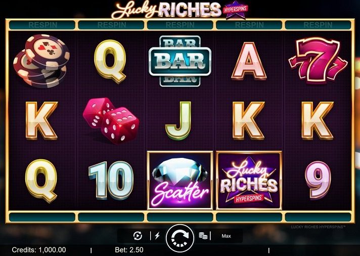Spin the reels with the main spin button
The image size is (360, 256).
click(180, 238)
